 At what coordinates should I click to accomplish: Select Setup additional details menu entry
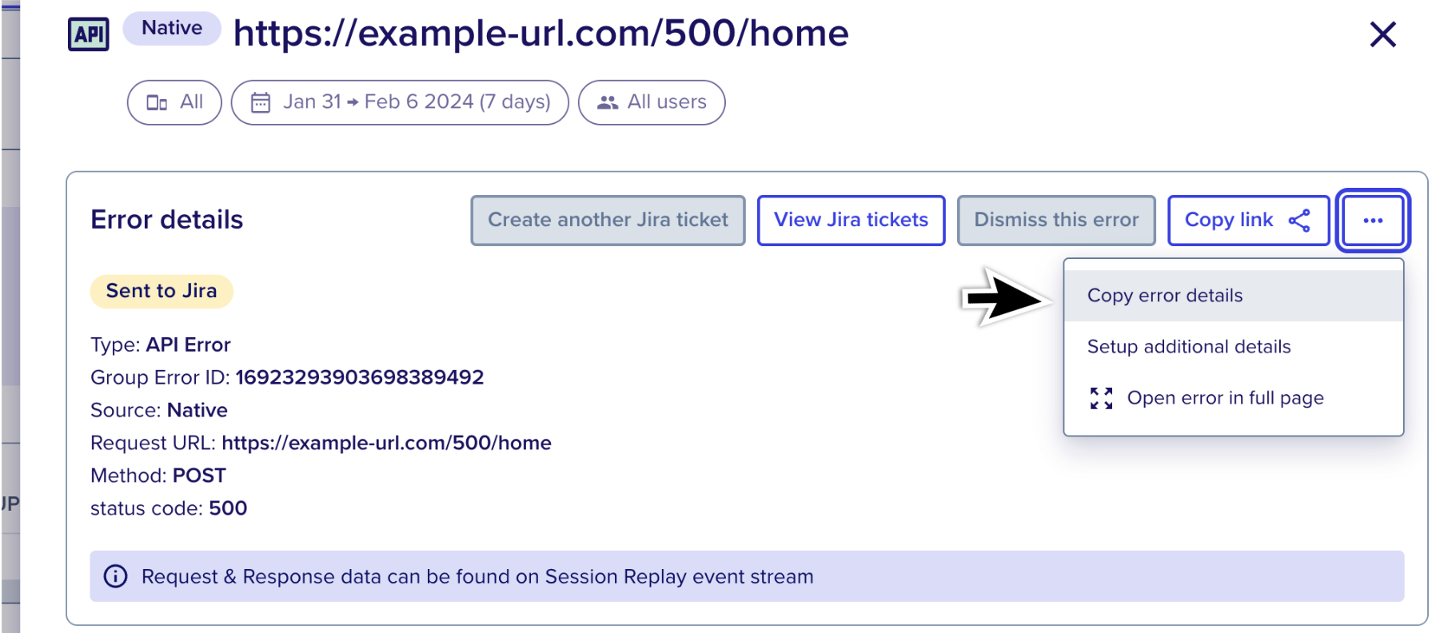click(x=1234, y=347)
